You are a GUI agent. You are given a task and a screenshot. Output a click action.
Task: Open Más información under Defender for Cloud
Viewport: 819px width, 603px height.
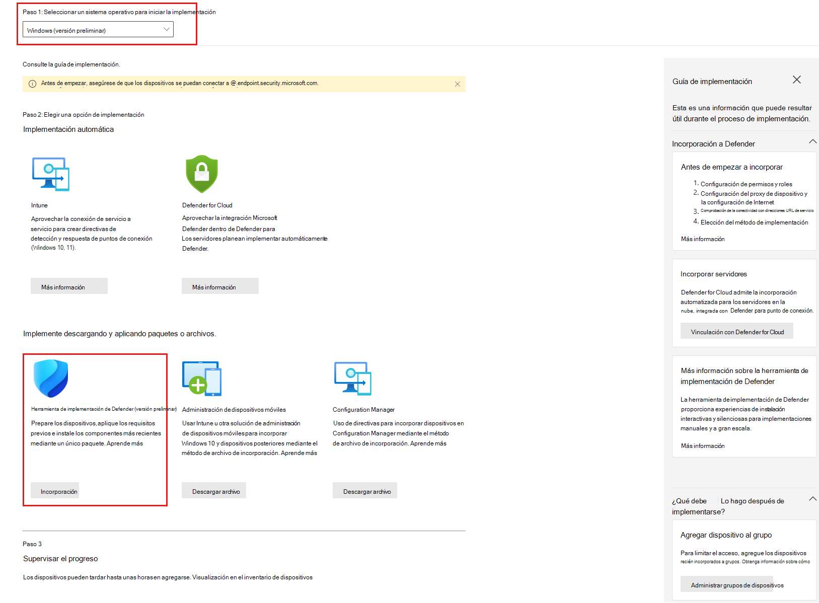(x=220, y=286)
